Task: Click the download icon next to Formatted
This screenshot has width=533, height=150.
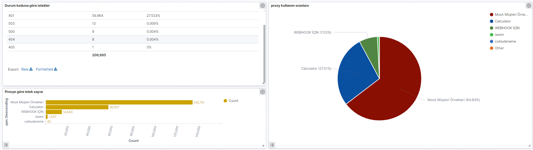Action: point(56,69)
